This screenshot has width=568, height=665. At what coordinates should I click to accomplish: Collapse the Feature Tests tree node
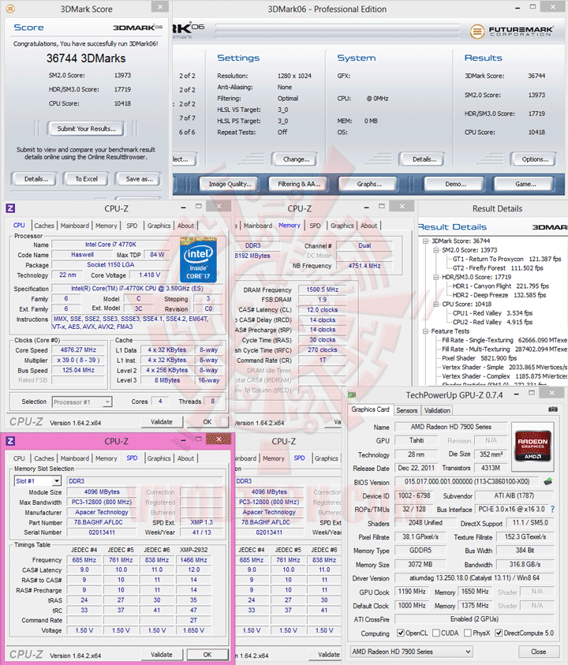[x=425, y=331]
